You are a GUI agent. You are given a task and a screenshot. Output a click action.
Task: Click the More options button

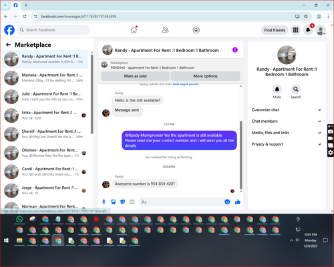click(205, 76)
